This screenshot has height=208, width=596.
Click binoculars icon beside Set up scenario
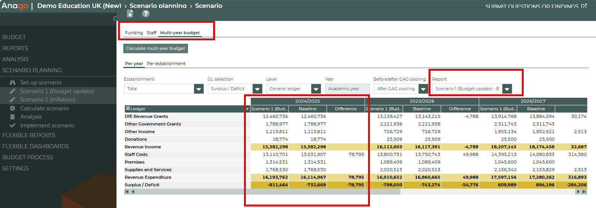pyautogui.click(x=13, y=83)
